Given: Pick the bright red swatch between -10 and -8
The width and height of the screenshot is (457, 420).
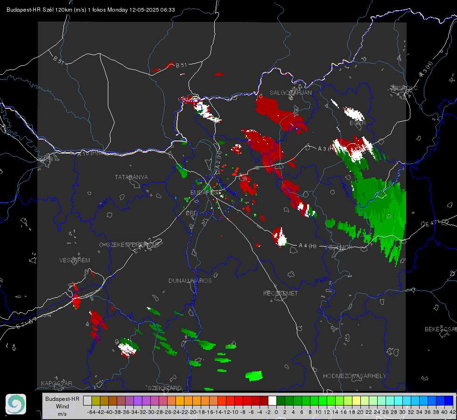Looking at the screenshot, I should tap(239, 401).
